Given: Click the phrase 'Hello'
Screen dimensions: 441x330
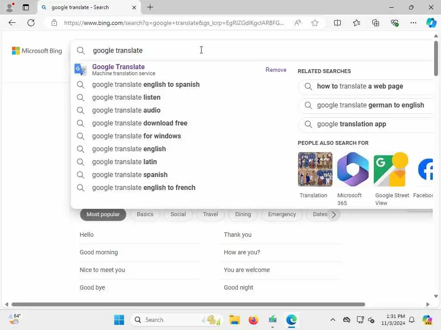Looking at the screenshot, I should 86,235.
